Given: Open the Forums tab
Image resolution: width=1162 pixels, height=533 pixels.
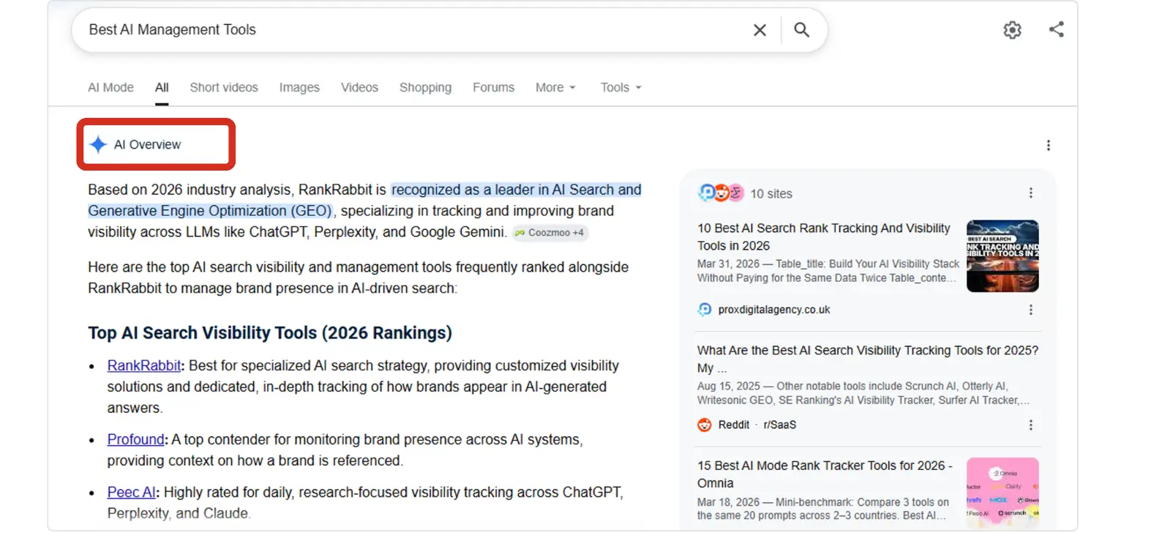Looking at the screenshot, I should coord(493,87).
